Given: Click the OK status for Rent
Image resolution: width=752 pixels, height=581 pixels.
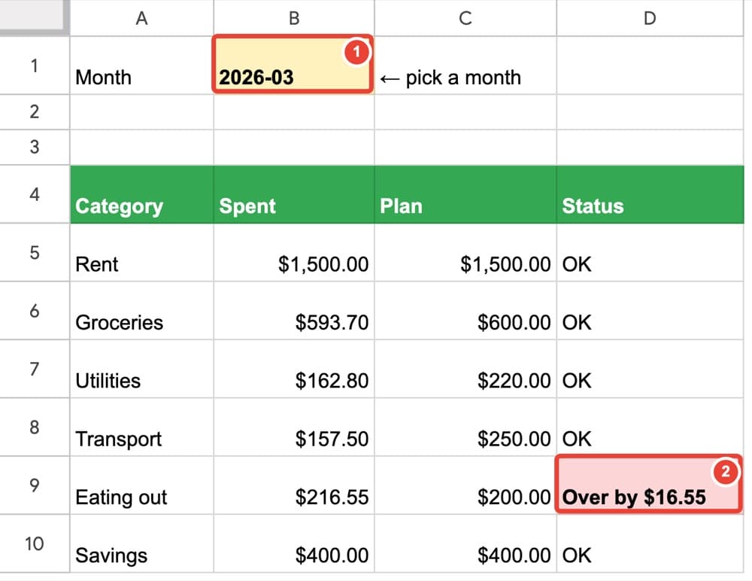Looking at the screenshot, I should [x=650, y=253].
